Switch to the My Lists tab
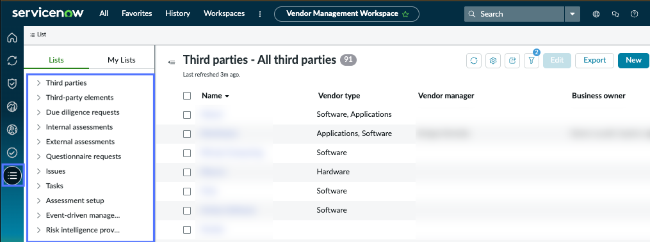Image resolution: width=650 pixels, height=242 pixels. (x=122, y=60)
